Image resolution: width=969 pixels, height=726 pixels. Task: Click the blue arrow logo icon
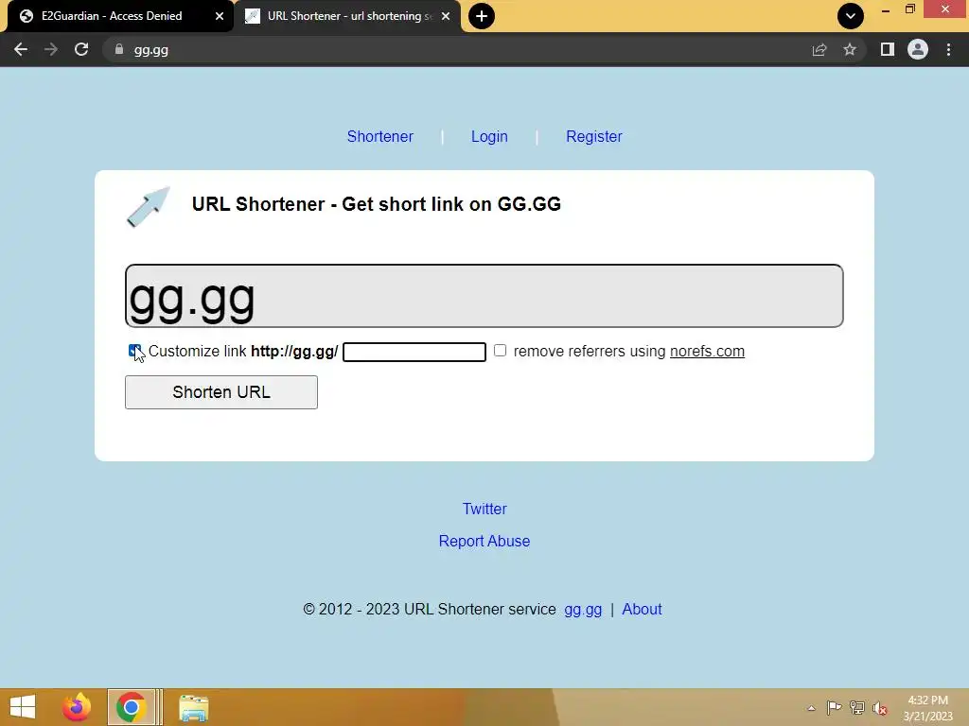[x=149, y=207]
